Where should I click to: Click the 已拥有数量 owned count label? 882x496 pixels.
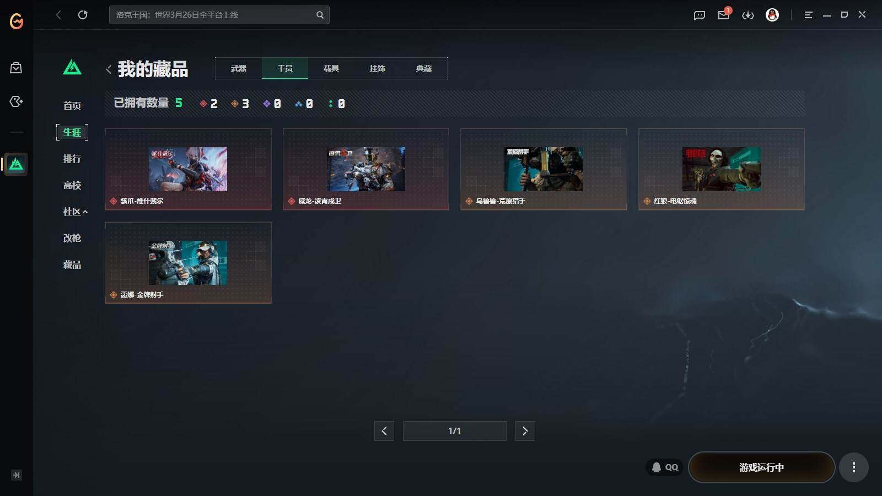pyautogui.click(x=141, y=103)
